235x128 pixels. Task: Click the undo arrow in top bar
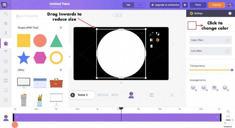click(16, 5)
